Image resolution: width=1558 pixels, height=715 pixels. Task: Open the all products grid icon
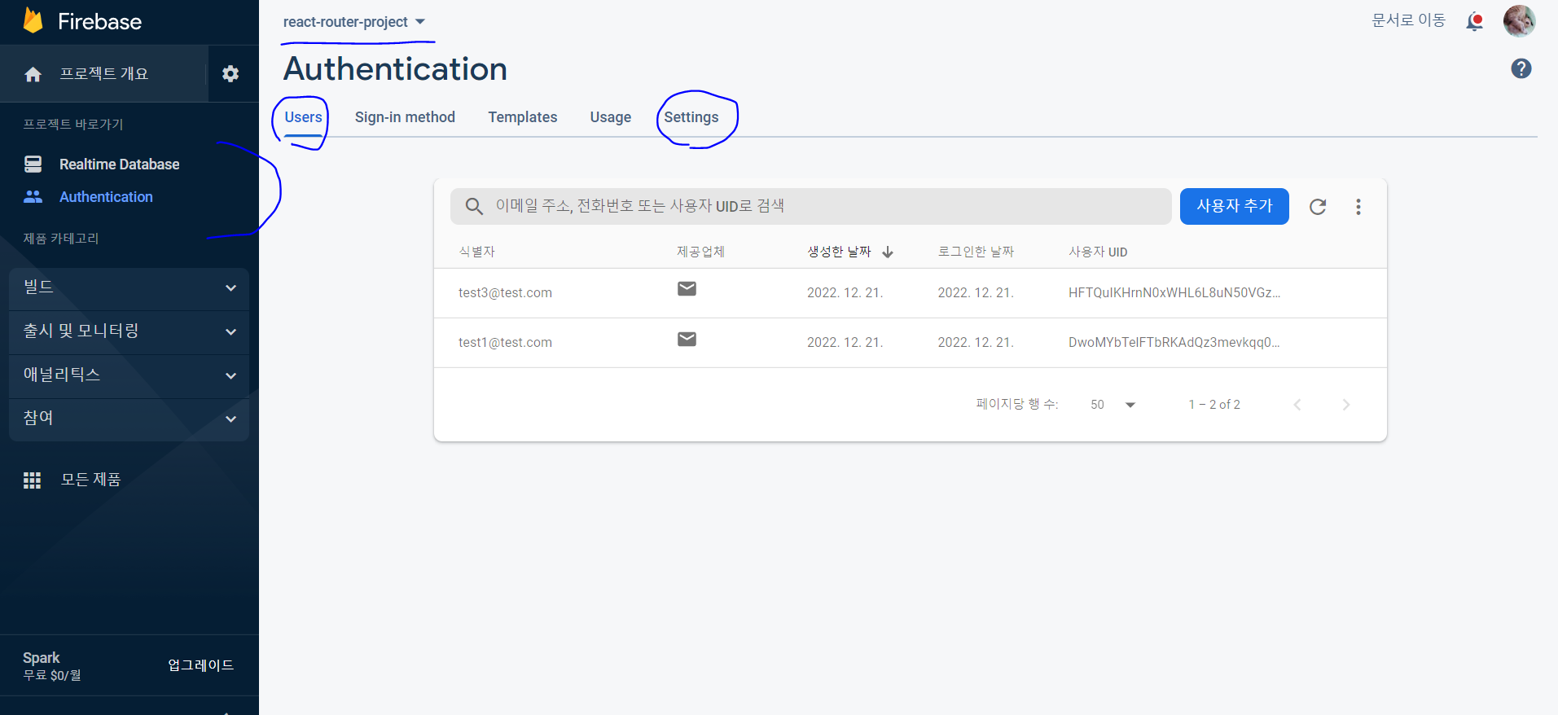pos(32,480)
